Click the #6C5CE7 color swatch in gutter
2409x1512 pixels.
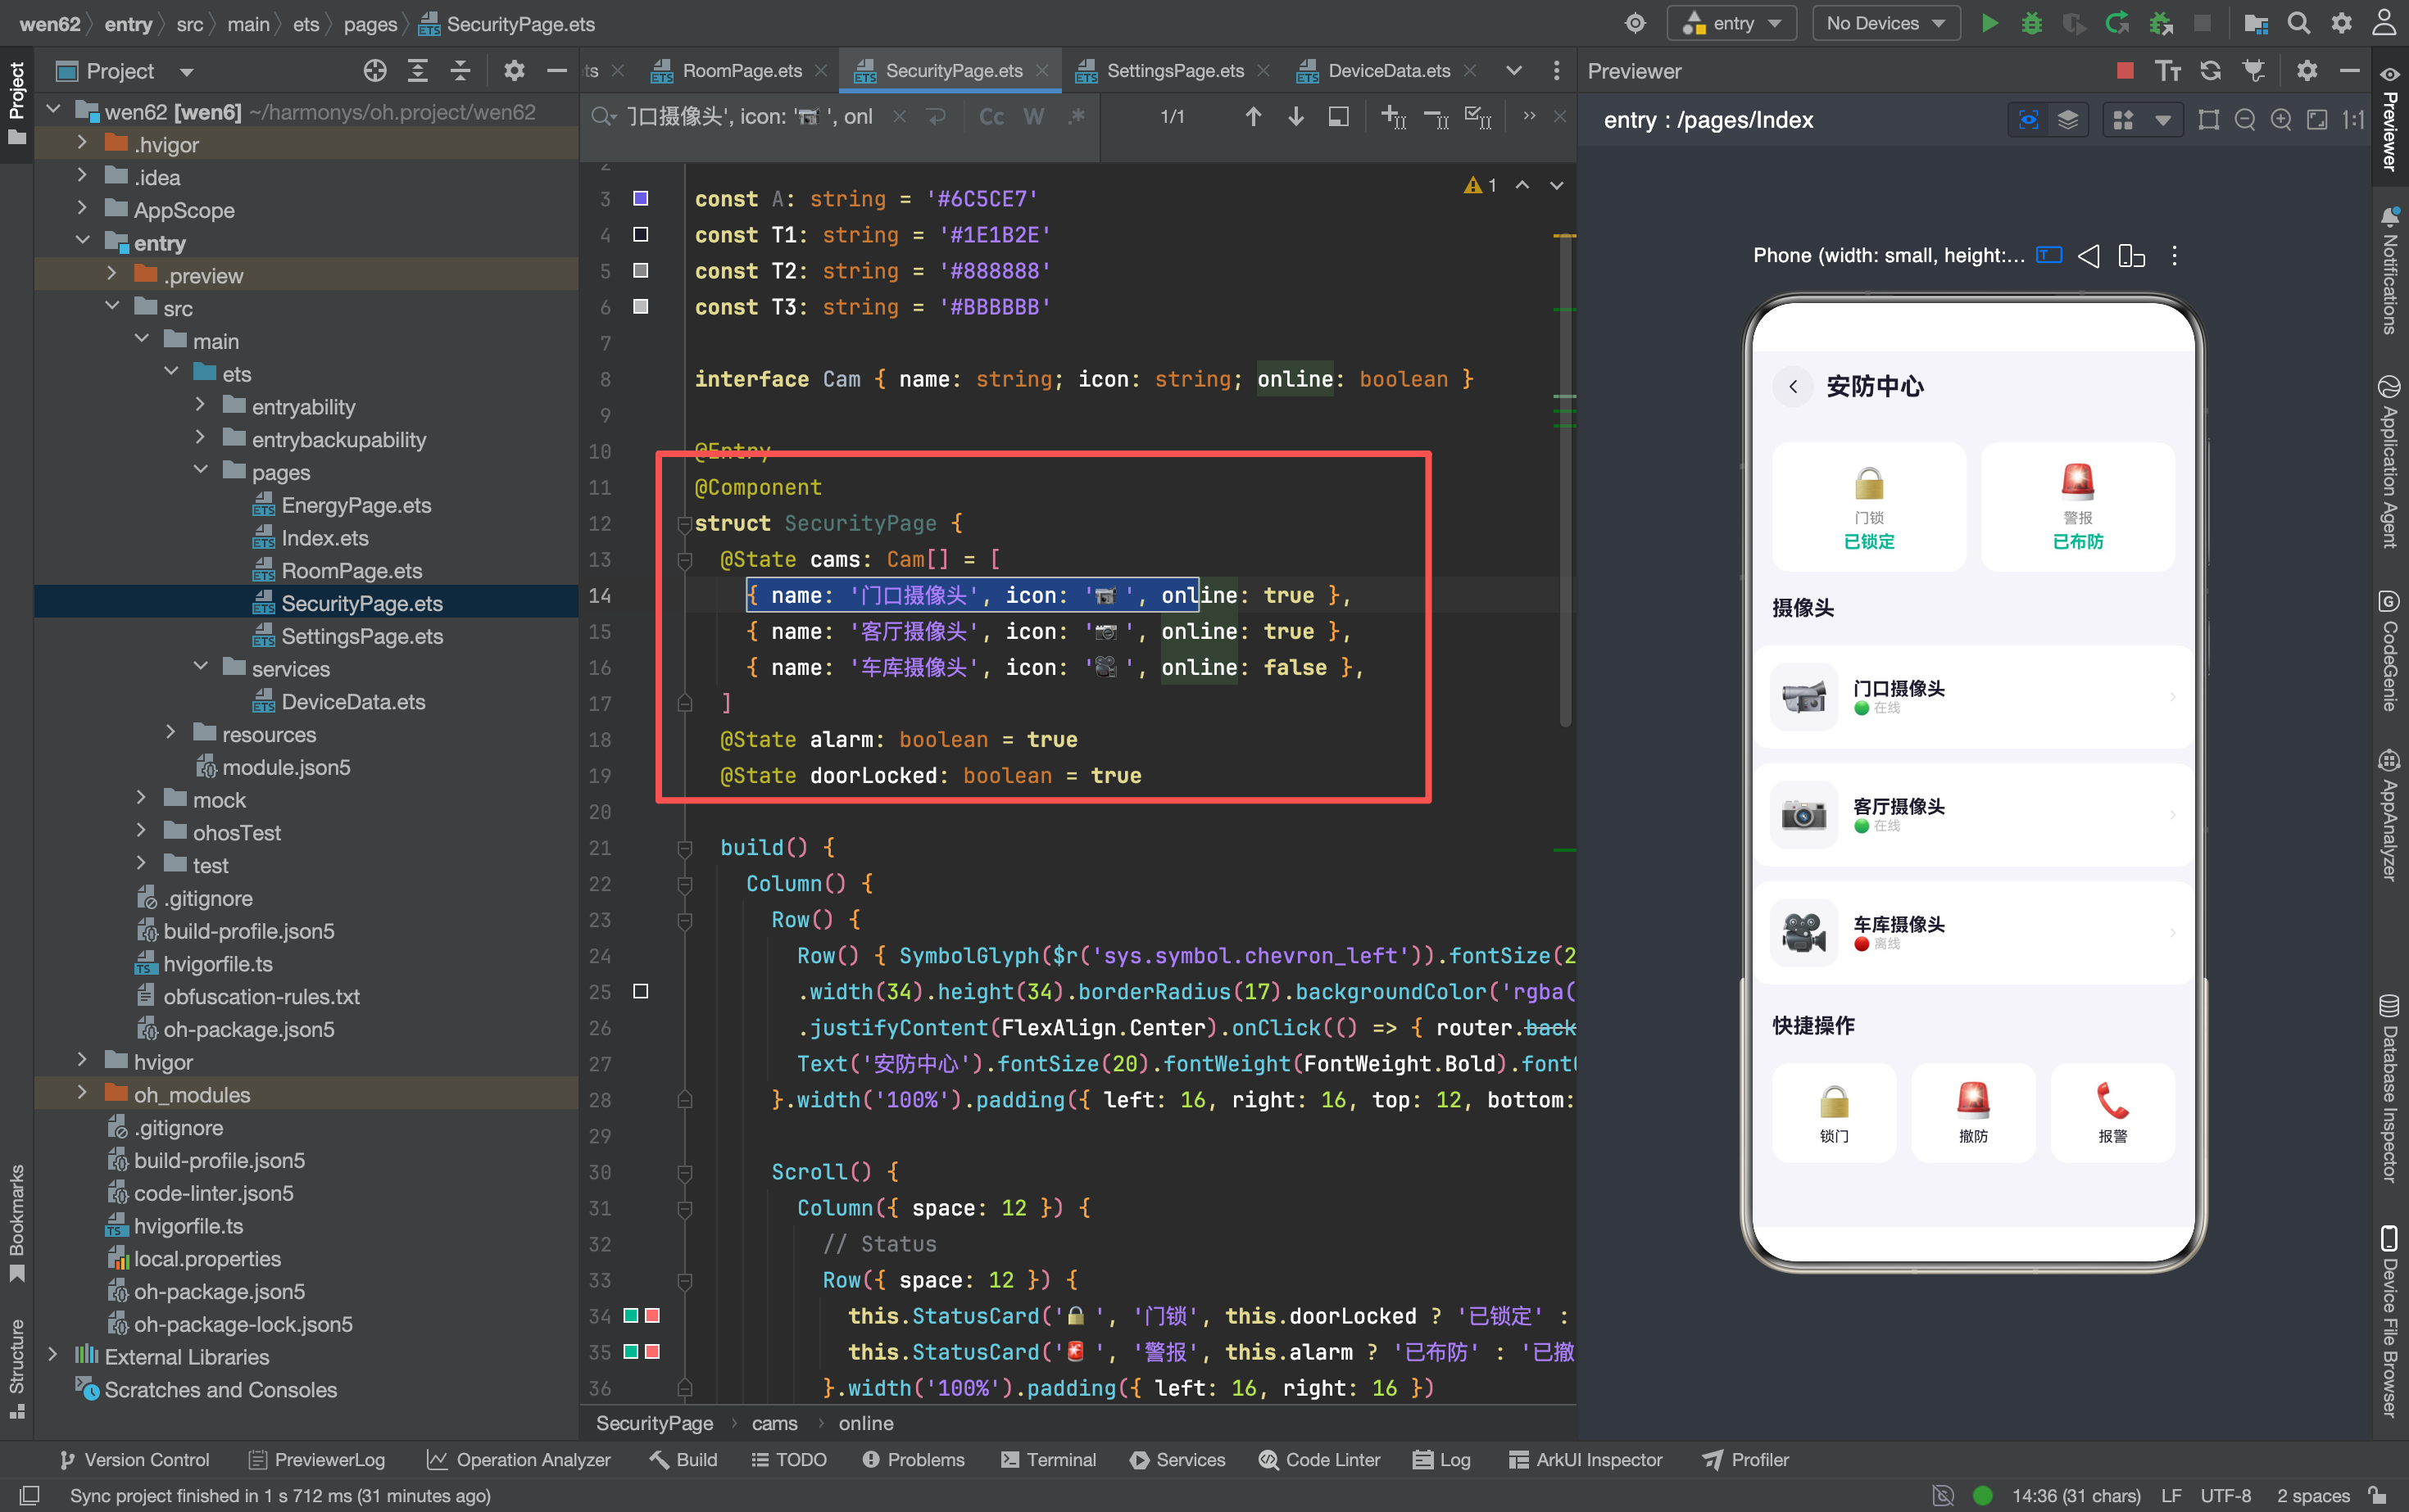tap(640, 199)
